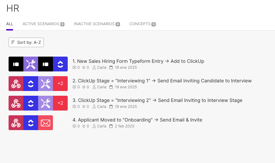This screenshot has width=275, height=163.
Task: Open Sort by: A-Z dropdown
Action: tap(26, 42)
